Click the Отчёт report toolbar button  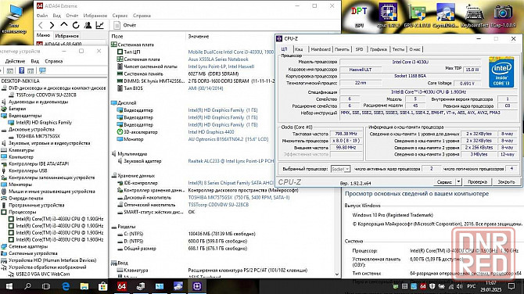pyautogui.click(x=124, y=25)
